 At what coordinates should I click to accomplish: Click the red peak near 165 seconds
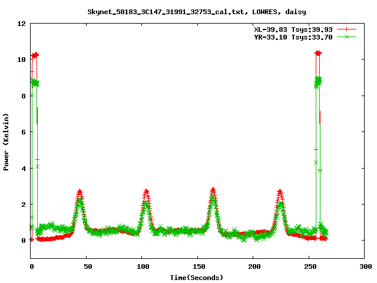(213, 190)
